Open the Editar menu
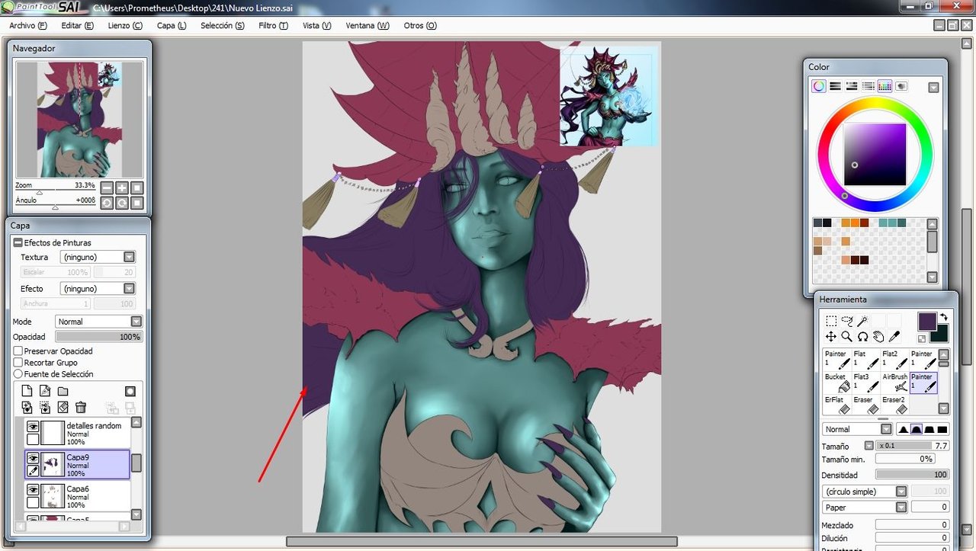The height and width of the screenshot is (551, 976). pos(77,25)
